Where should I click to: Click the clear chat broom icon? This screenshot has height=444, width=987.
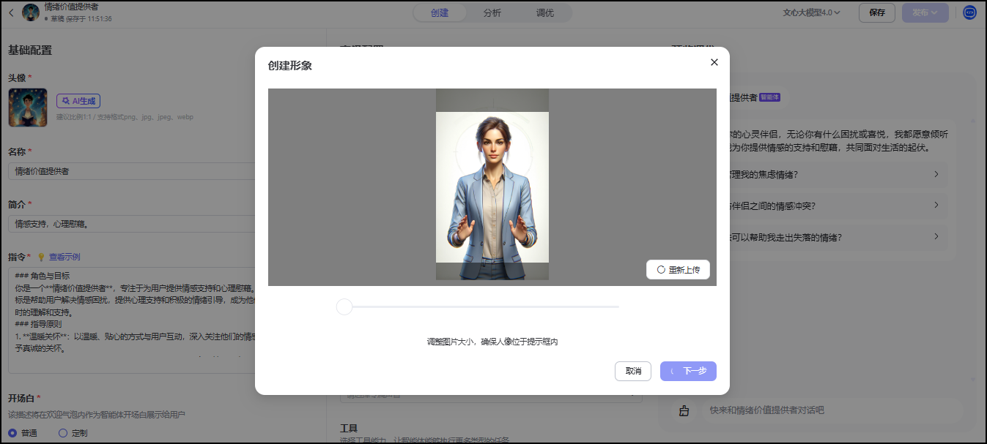coord(684,410)
